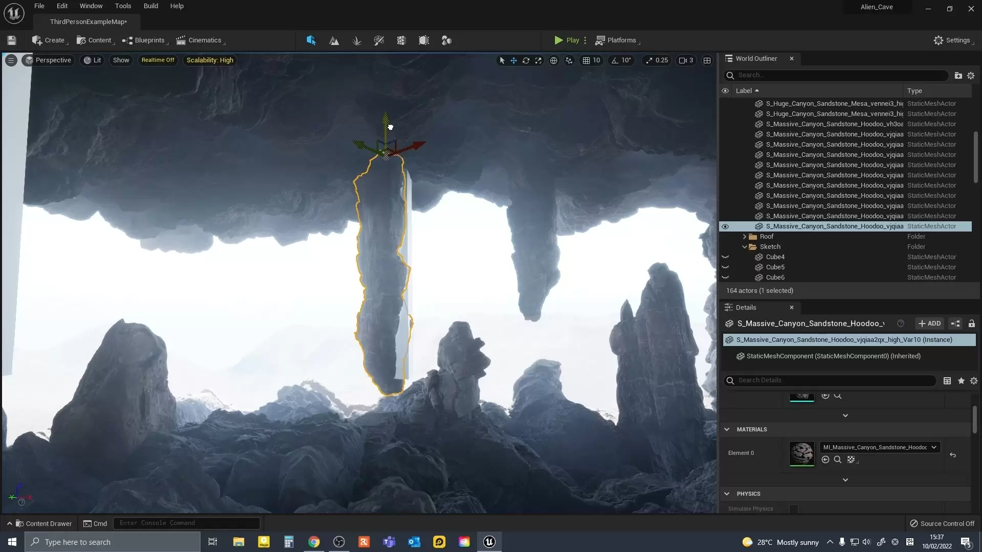Toggle grid snapping icon in viewport

(586, 60)
